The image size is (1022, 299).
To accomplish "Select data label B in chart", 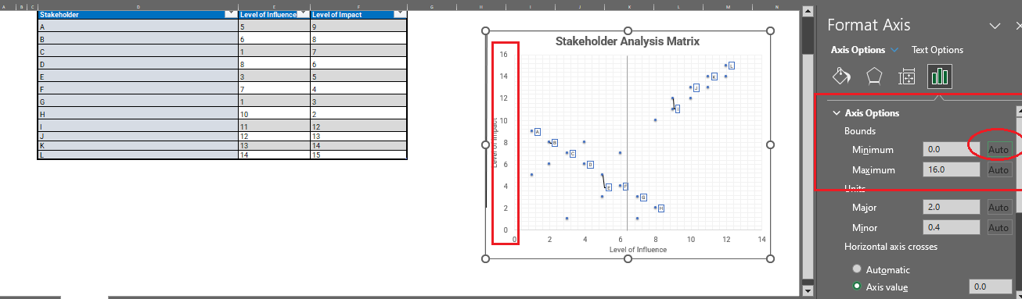I will (x=555, y=143).
